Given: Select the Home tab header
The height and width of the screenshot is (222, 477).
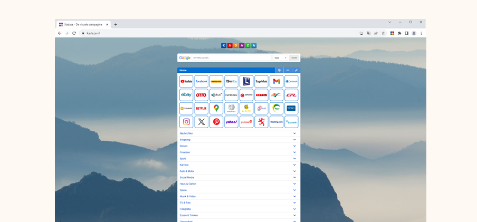Looking at the screenshot, I should (226, 70).
